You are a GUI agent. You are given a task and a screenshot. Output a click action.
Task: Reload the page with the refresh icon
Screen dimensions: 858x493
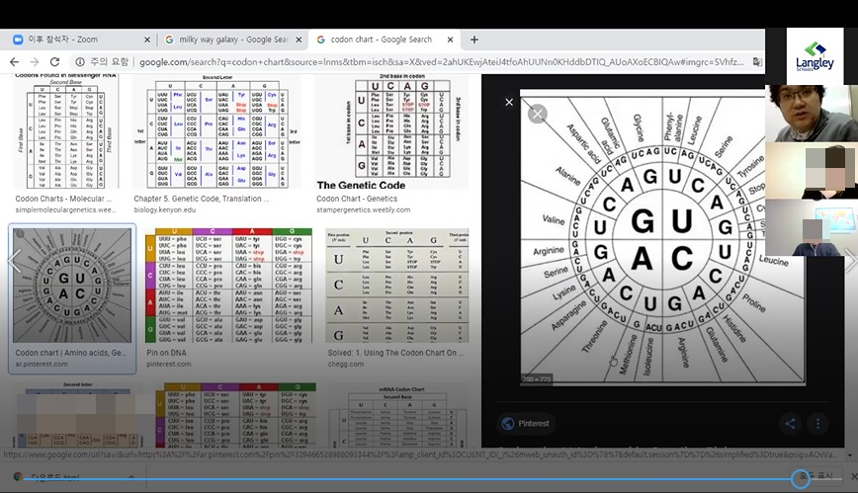[x=54, y=62]
